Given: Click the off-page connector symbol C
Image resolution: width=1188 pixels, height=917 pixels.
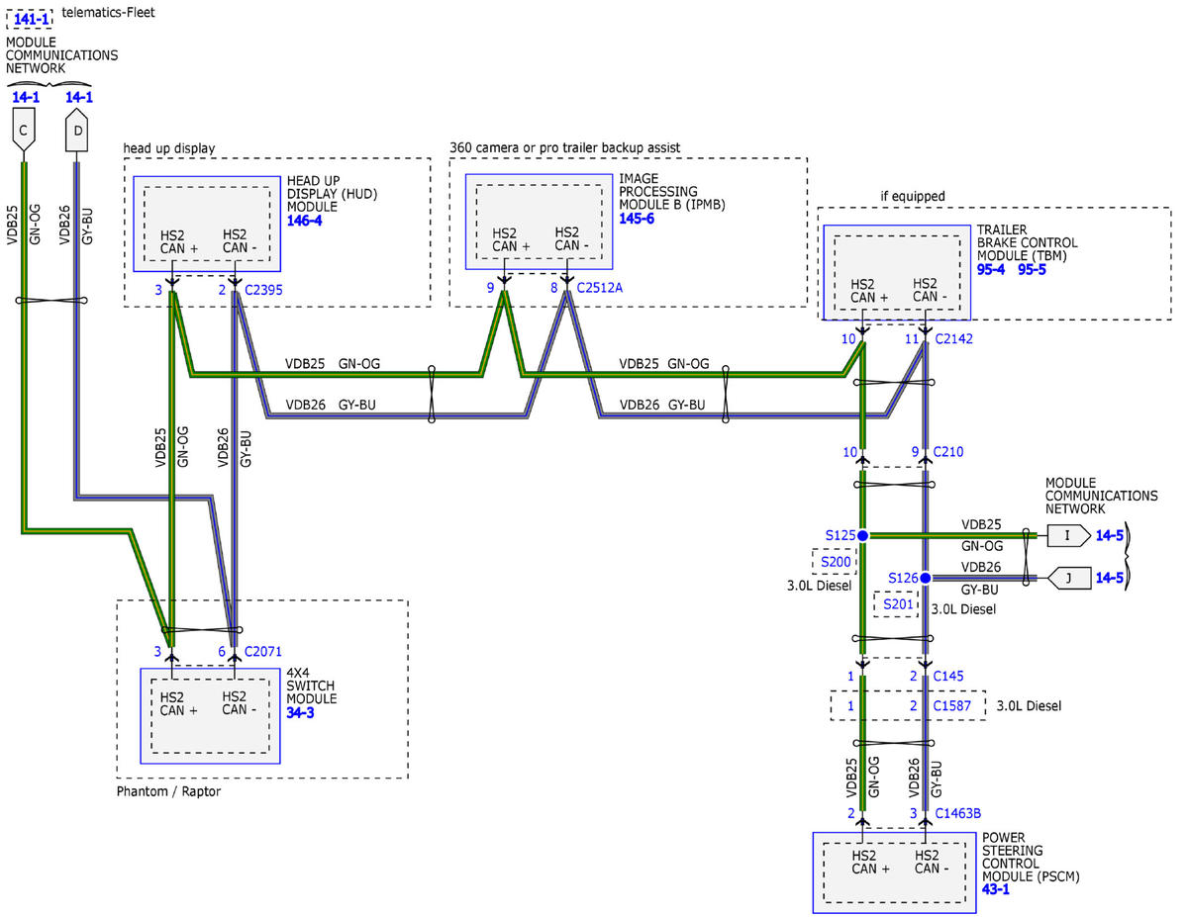Looking at the screenshot, I should (x=25, y=131).
